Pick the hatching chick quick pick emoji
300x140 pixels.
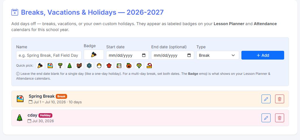99,66
